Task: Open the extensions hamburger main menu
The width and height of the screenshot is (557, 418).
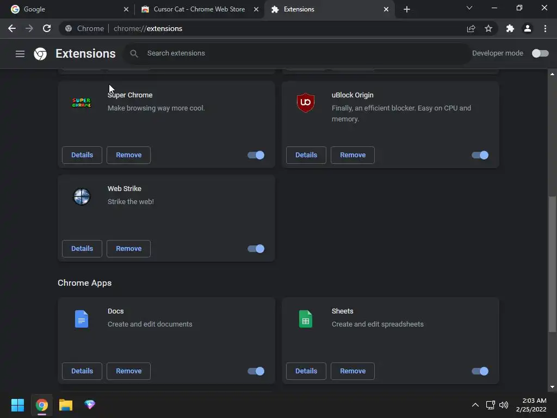Action: tap(20, 54)
